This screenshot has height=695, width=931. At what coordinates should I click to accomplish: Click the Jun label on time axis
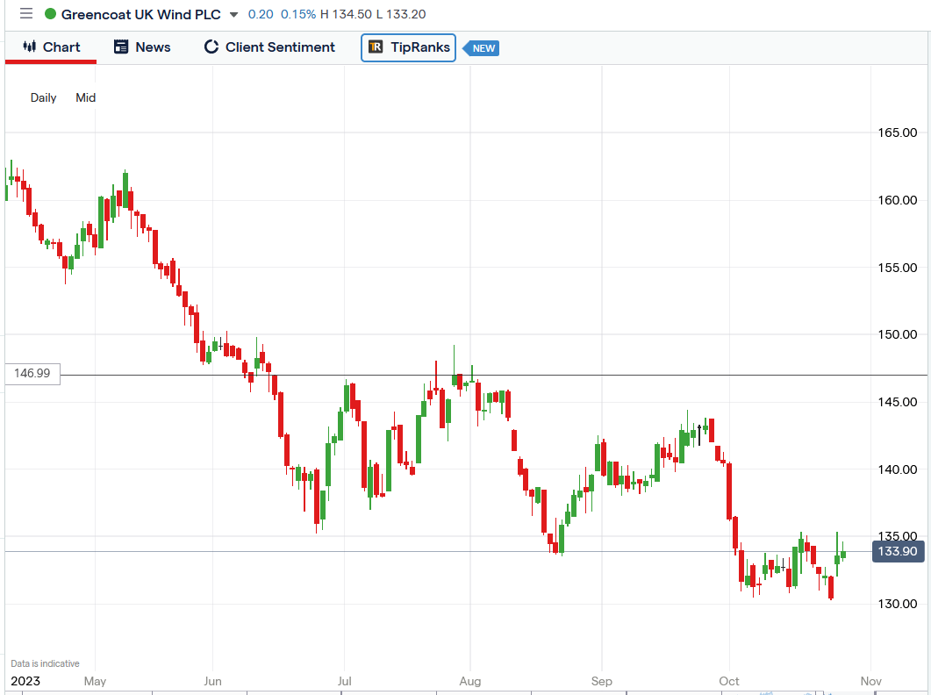[212, 681]
